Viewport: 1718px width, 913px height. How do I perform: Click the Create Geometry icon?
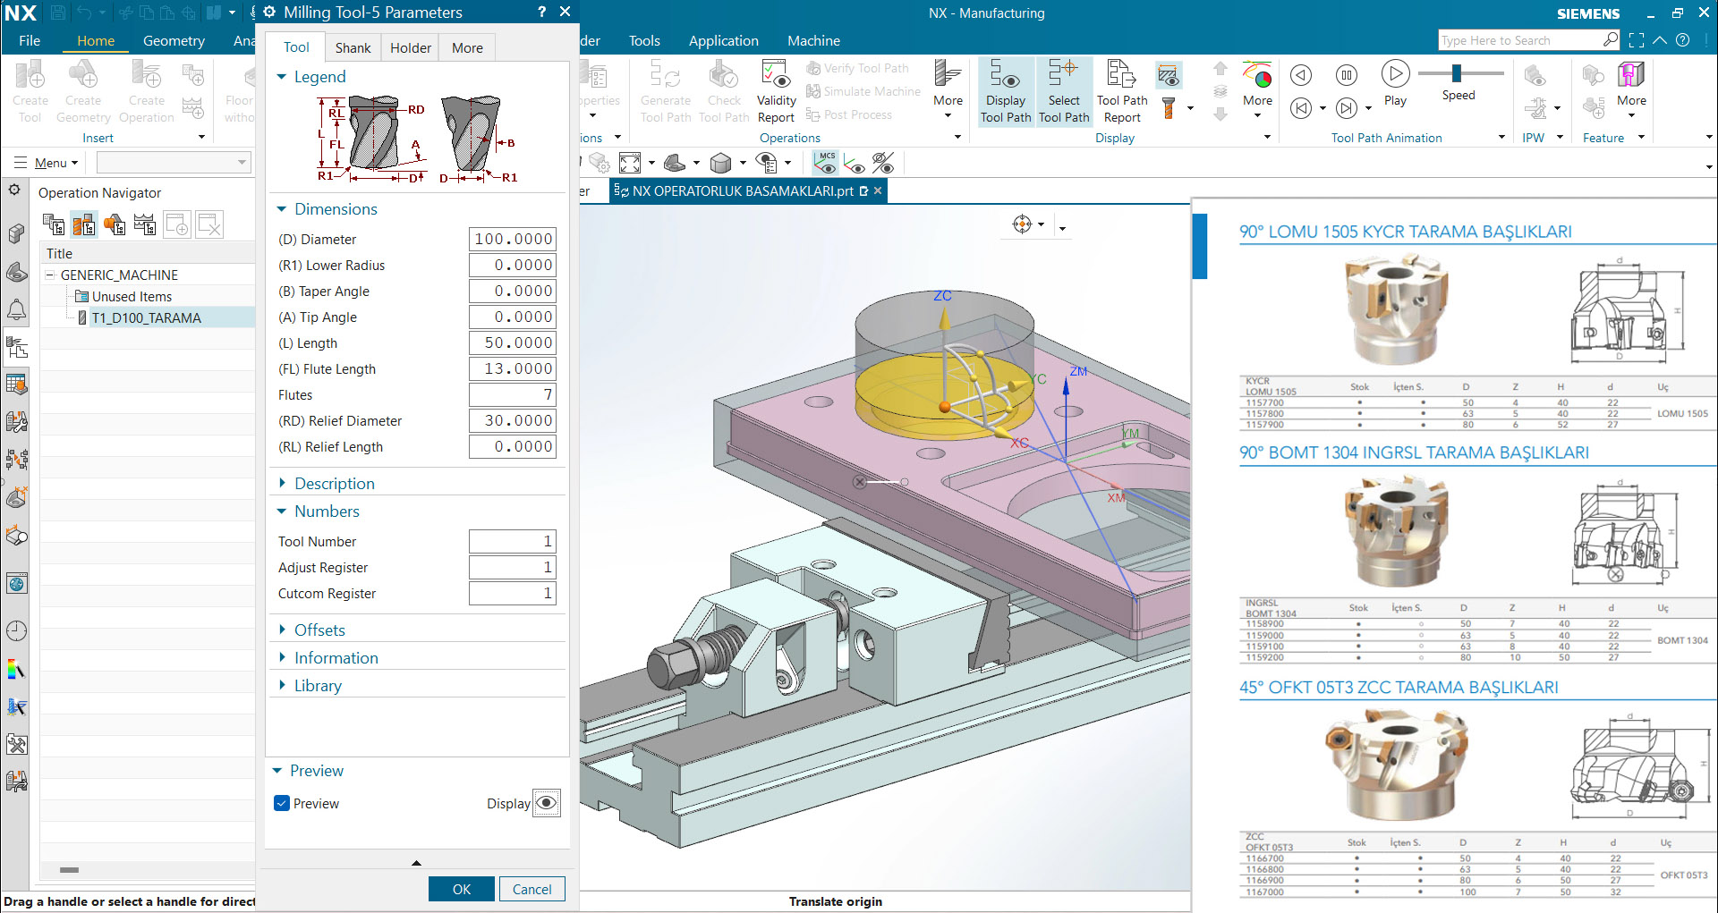[x=83, y=89]
